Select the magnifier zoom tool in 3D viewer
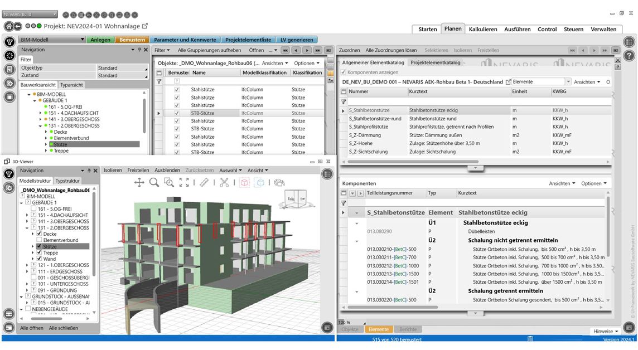Viewport: 638px width, 350px height. (x=154, y=182)
